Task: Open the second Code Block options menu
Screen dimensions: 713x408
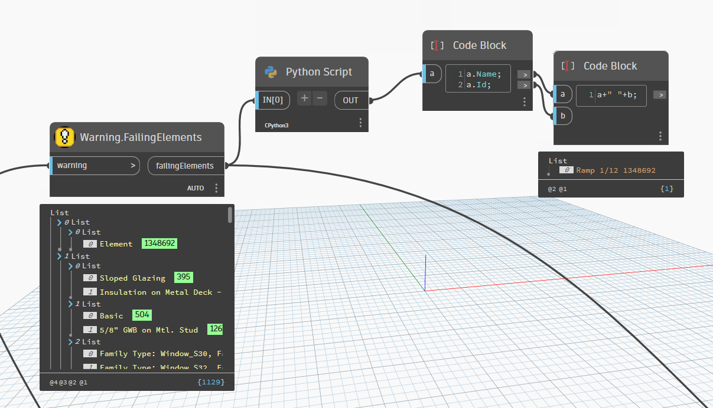Action: point(660,136)
